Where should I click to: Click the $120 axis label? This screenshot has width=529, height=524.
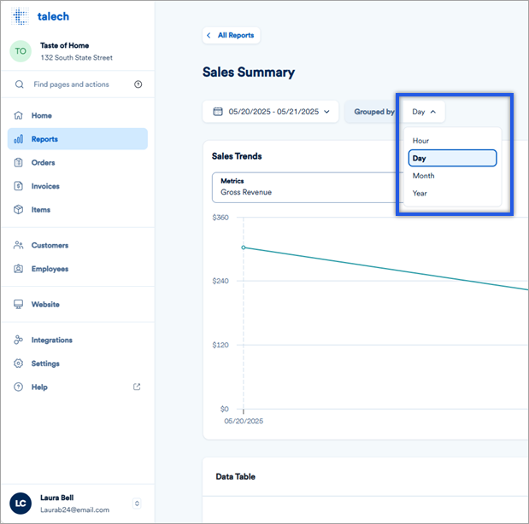220,345
